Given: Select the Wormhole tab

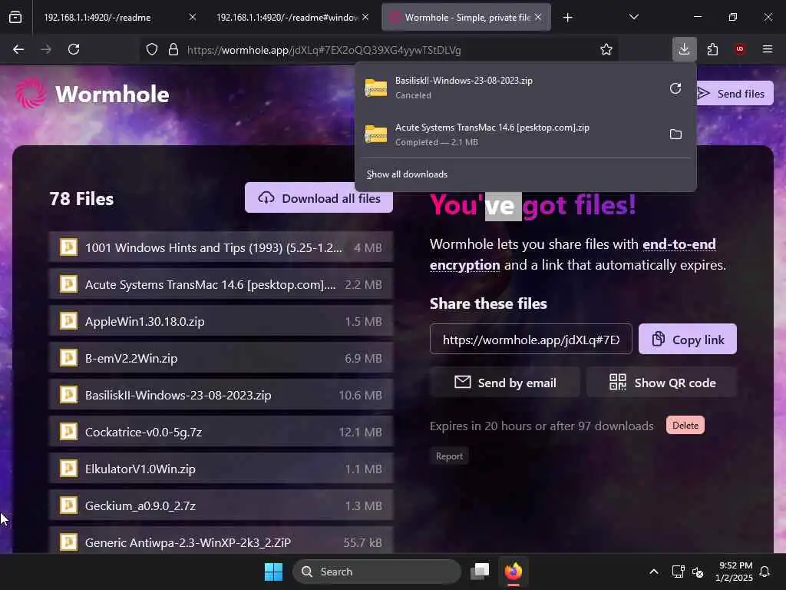Looking at the screenshot, I should coord(466,18).
